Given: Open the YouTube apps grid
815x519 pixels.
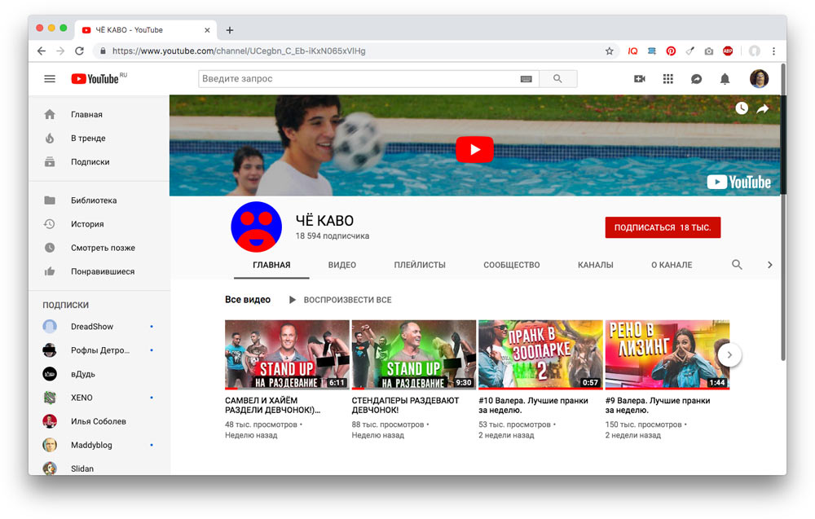Looking at the screenshot, I should tap(668, 79).
